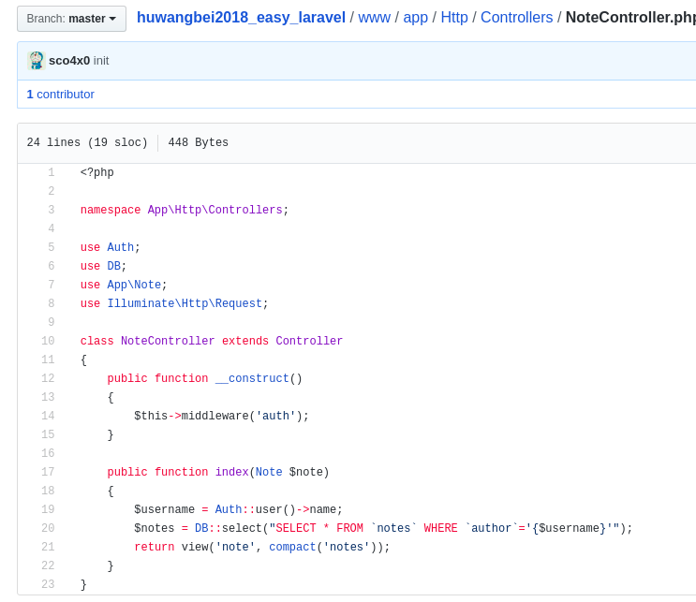Viewport: 696px width, 602px height.
Task: Click the caret arrow on branch button
Action: click(x=113, y=19)
